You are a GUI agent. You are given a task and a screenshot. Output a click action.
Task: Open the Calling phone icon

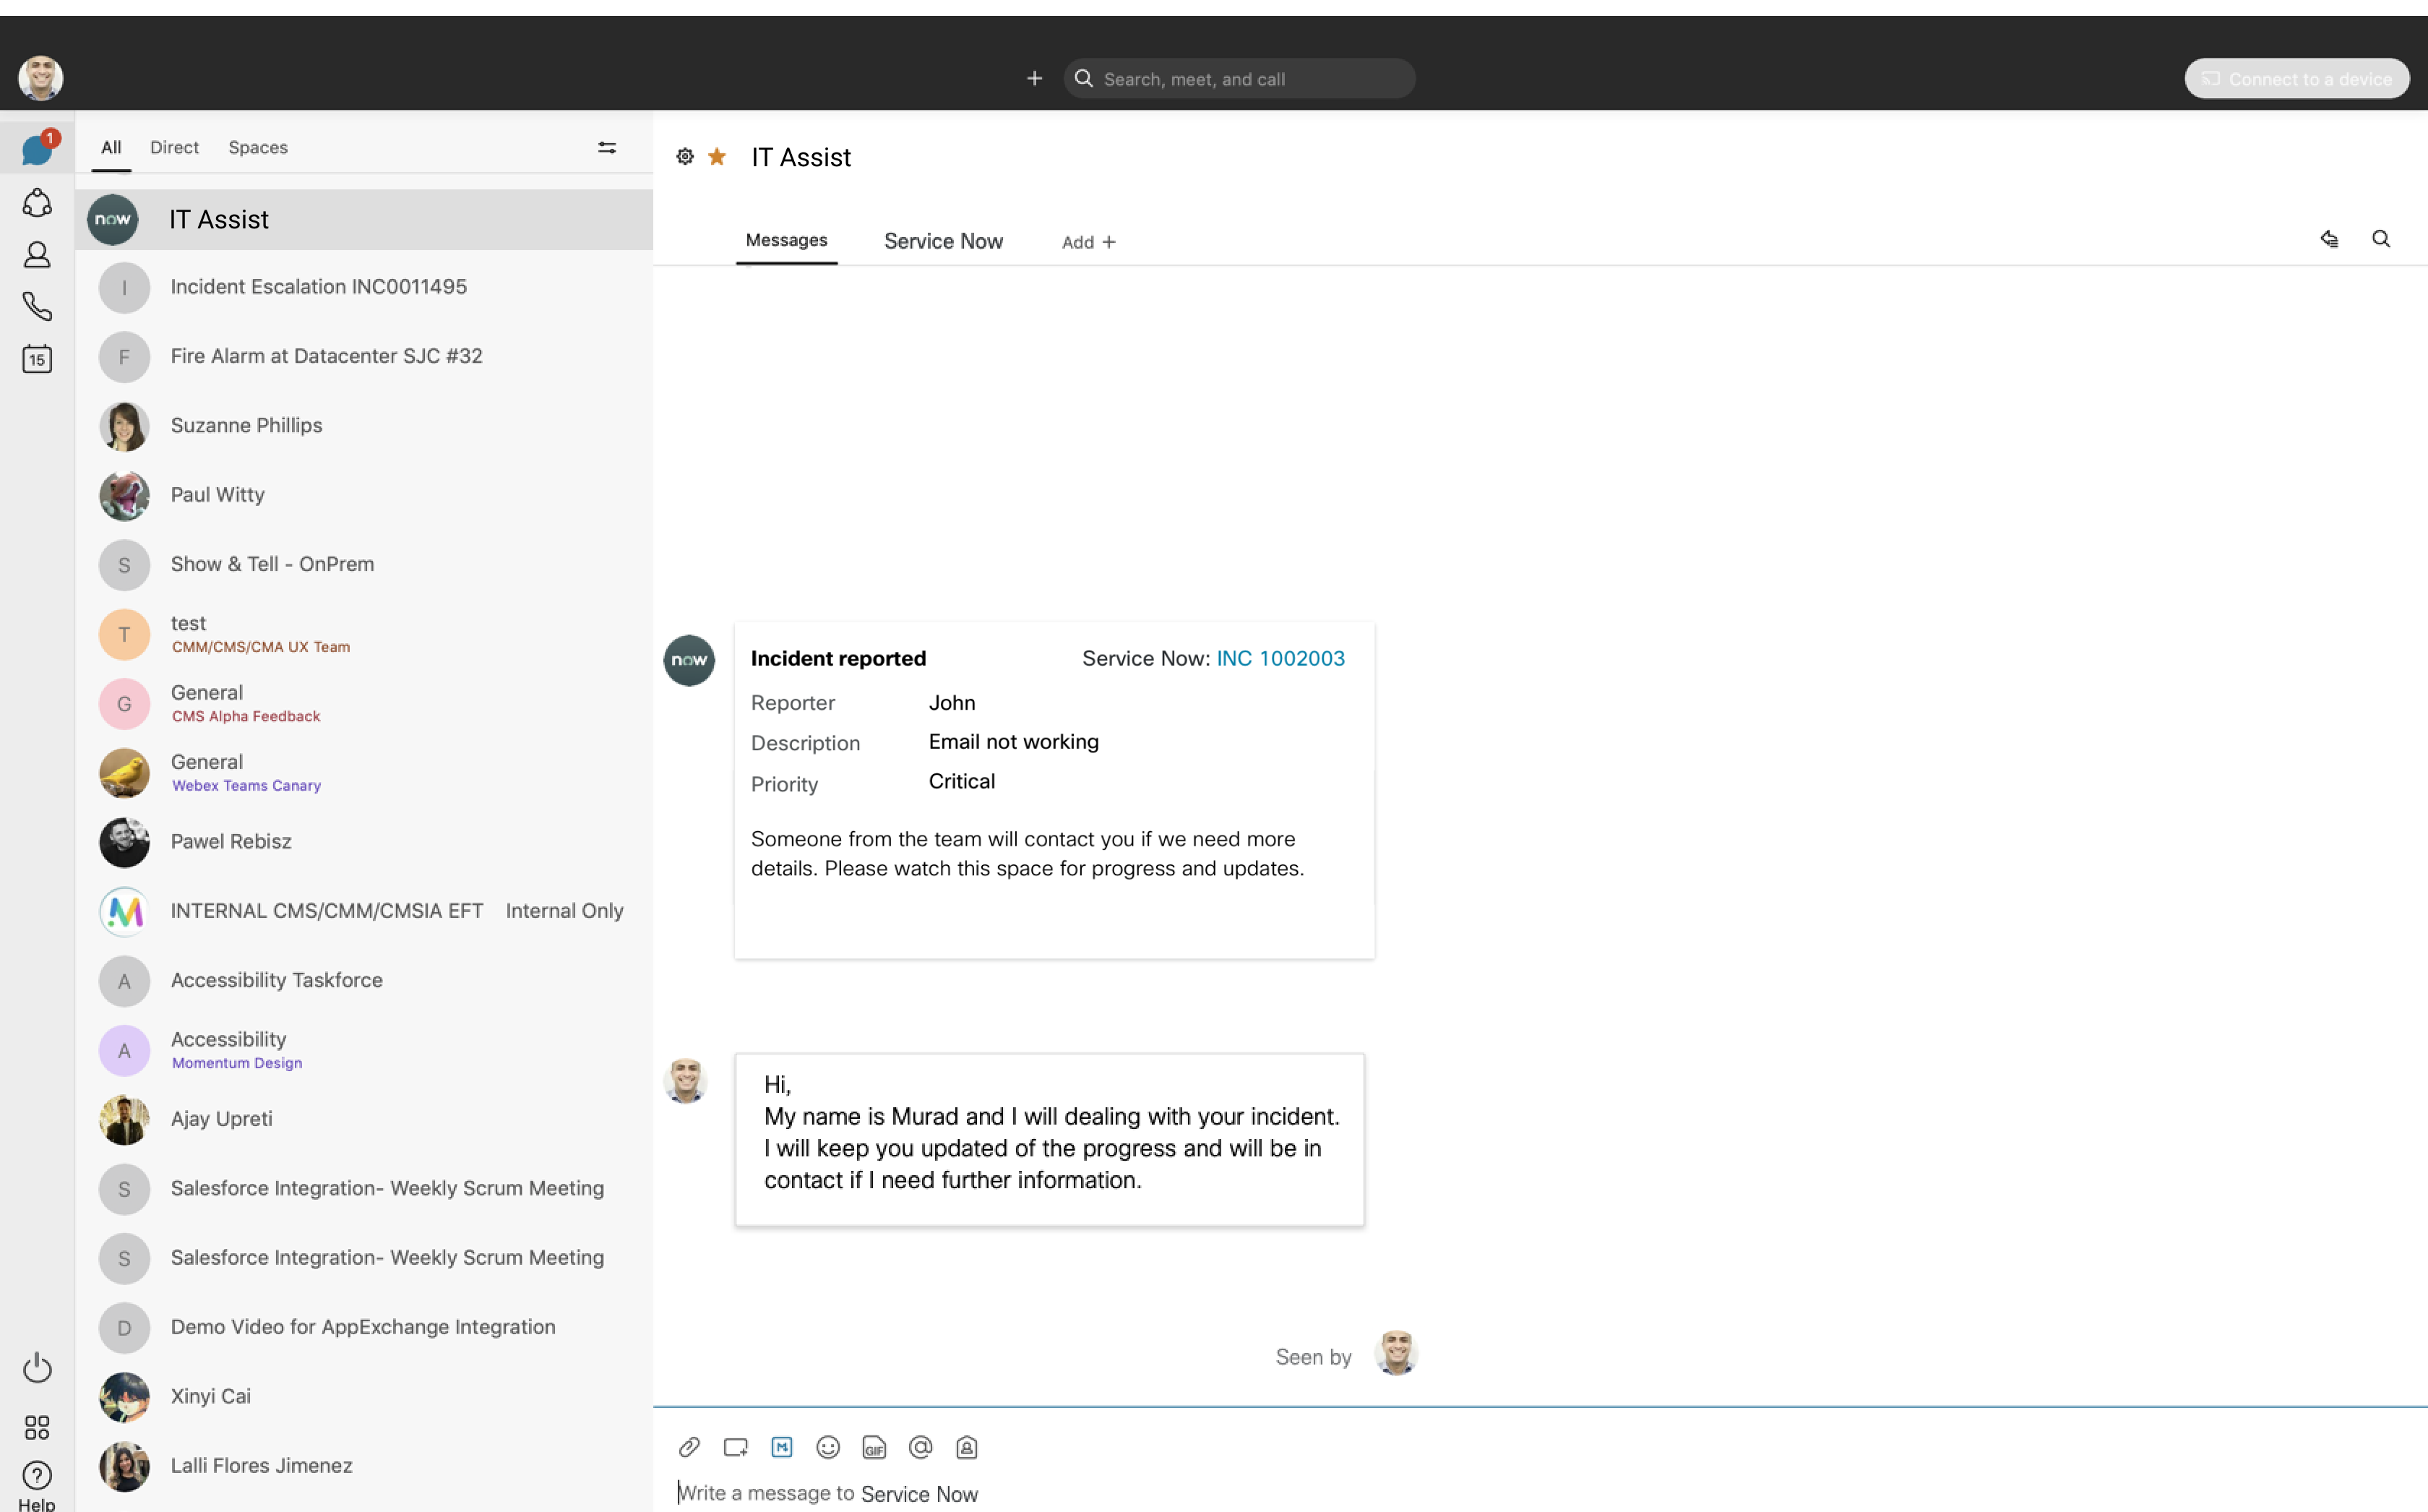[37, 306]
